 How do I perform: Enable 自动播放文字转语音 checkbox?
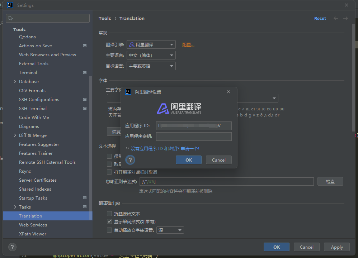coord(109,230)
